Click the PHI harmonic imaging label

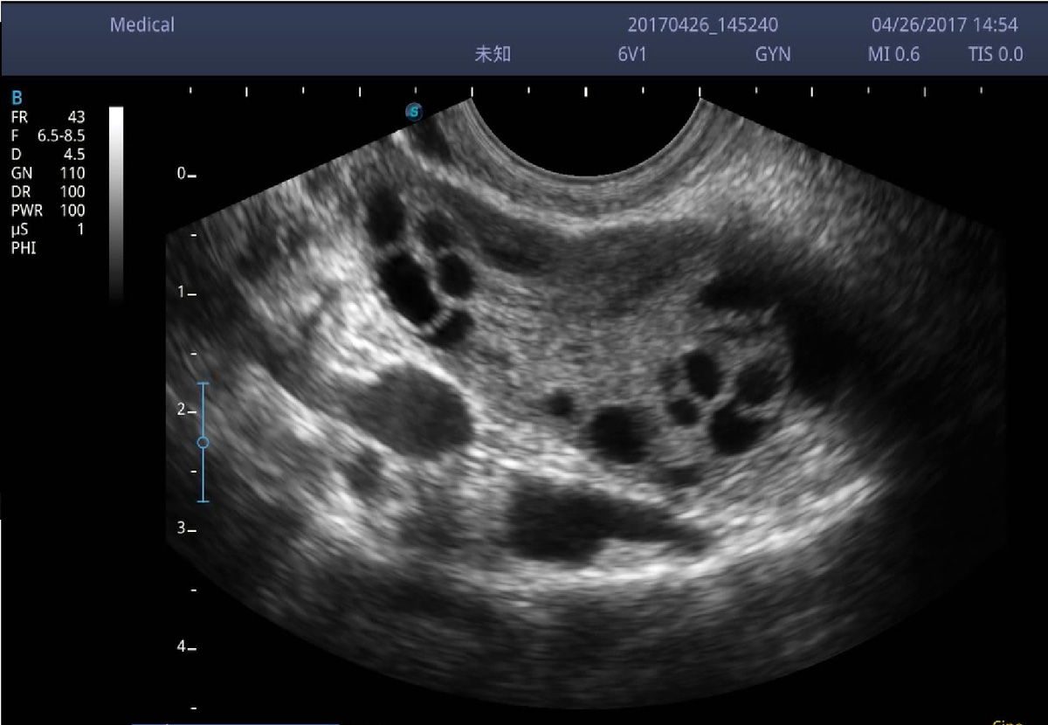click(x=24, y=248)
